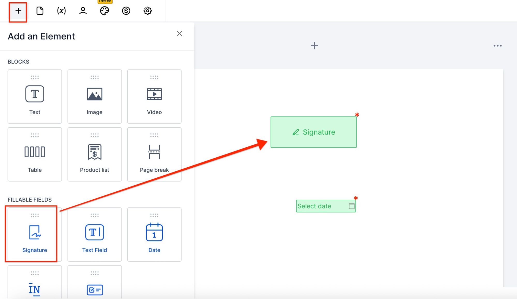Select the Image block
Image resolution: width=517 pixels, height=299 pixels.
click(x=94, y=97)
